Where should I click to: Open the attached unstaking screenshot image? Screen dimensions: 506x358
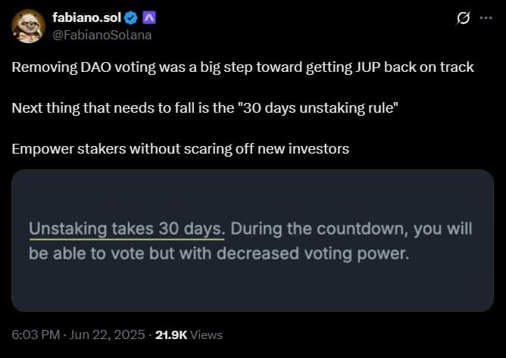click(x=252, y=241)
